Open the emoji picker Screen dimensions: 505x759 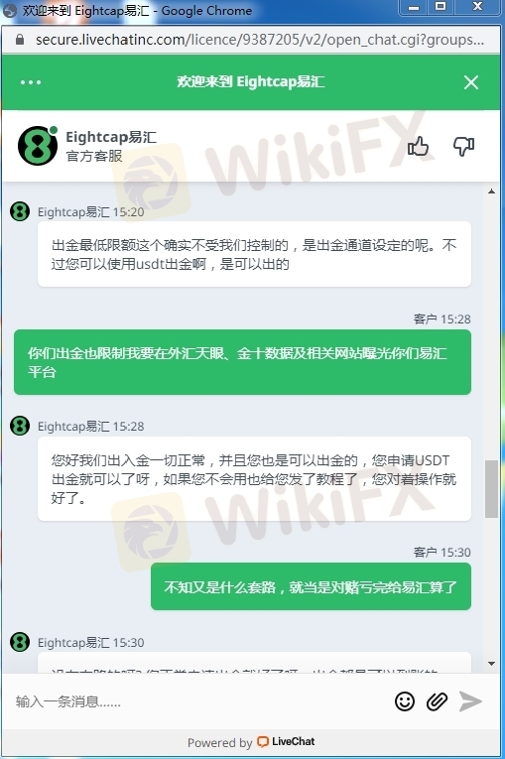pos(405,700)
